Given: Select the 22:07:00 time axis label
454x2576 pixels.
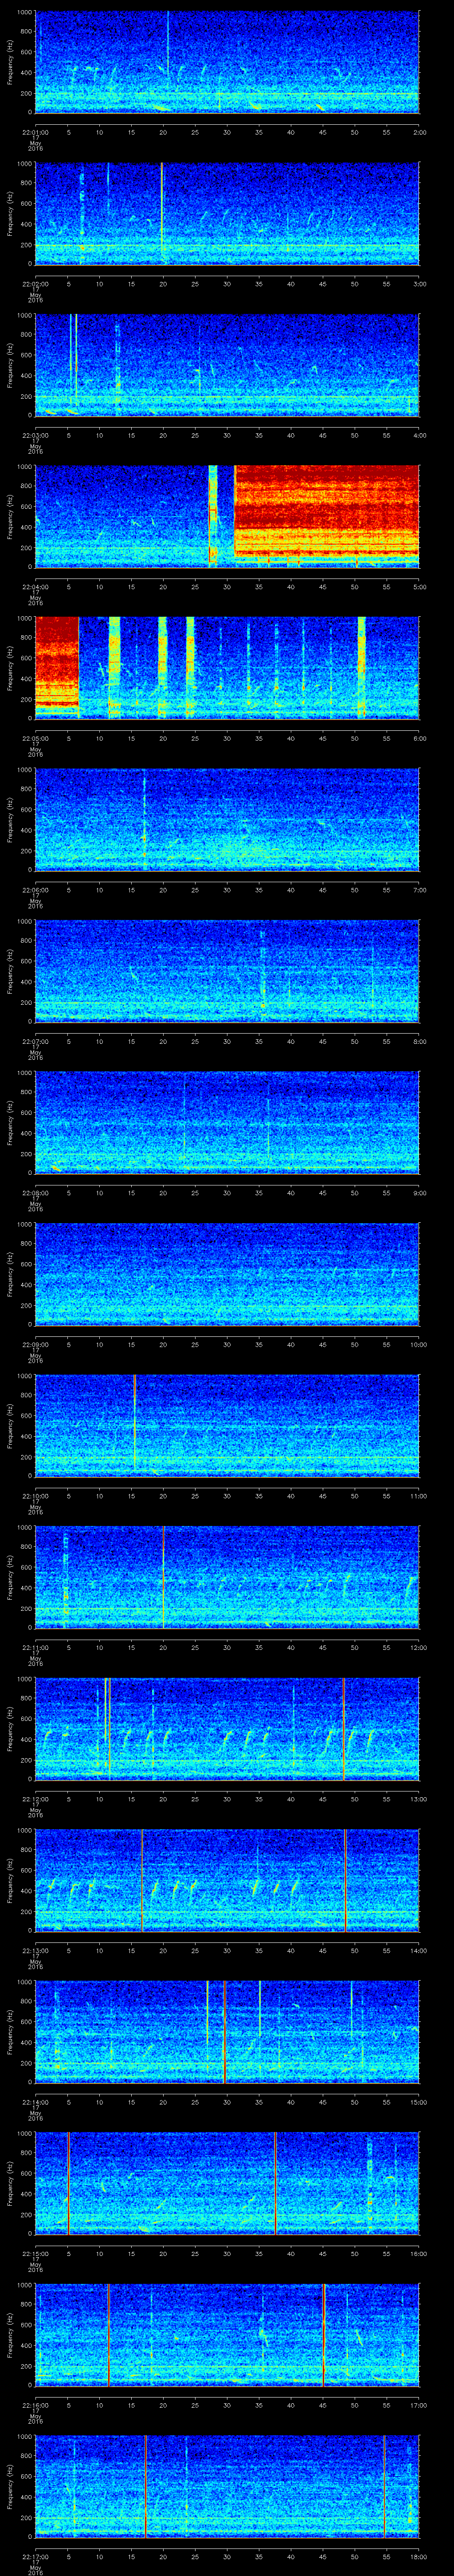Looking at the screenshot, I should (x=35, y=1041).
